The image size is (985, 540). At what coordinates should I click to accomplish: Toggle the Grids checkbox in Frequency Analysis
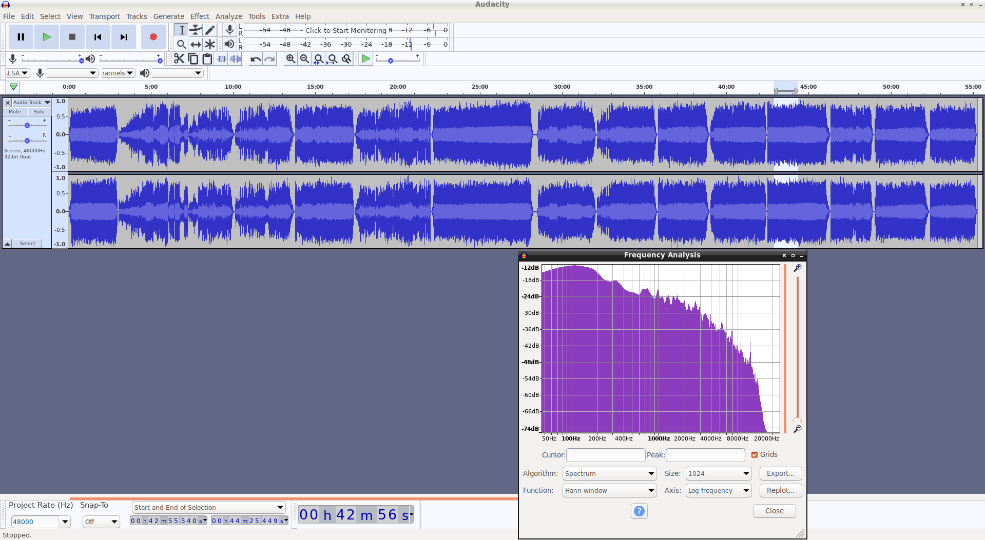(x=754, y=454)
